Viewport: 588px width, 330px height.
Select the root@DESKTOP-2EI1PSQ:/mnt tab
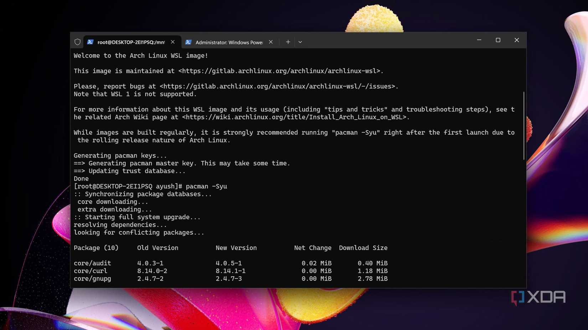tap(132, 42)
